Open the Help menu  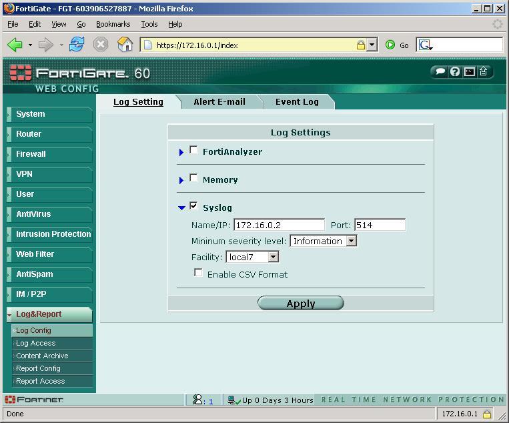(175, 24)
